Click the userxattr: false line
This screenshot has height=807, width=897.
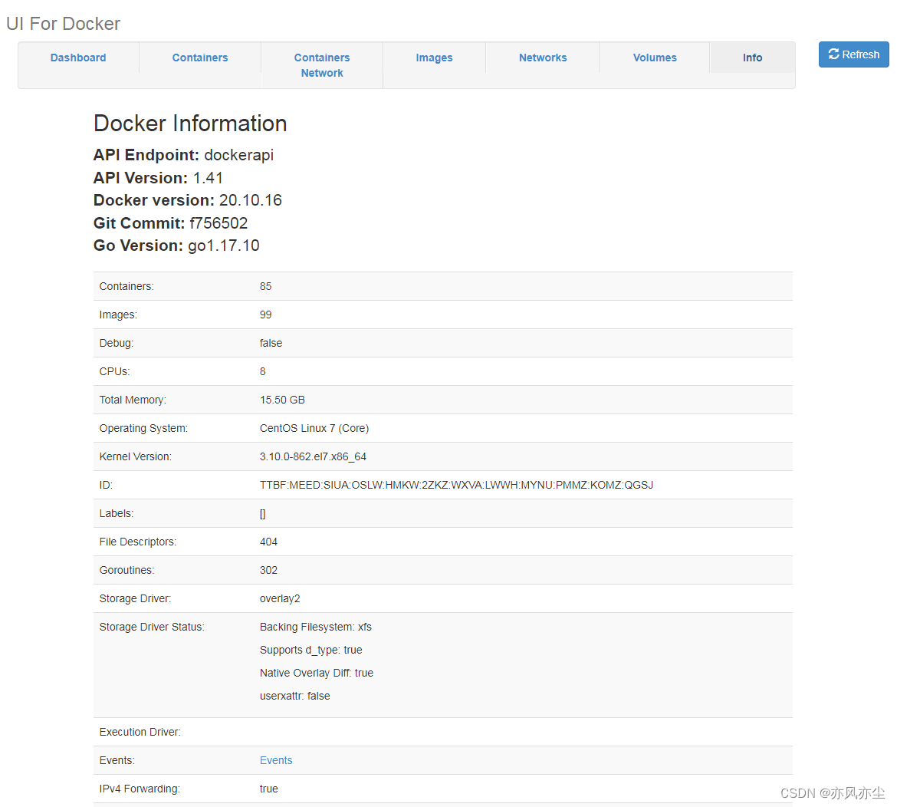click(x=294, y=696)
